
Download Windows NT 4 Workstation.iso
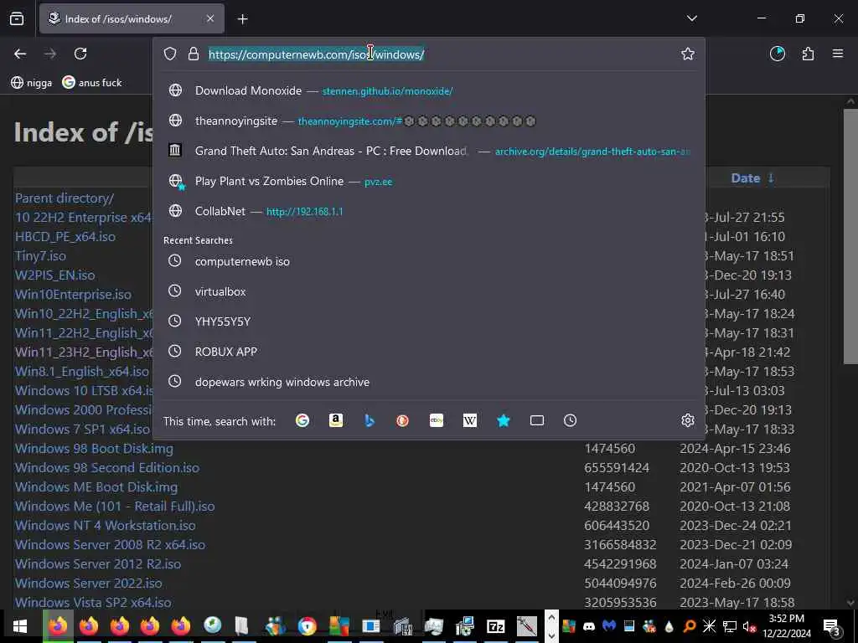pos(105,526)
